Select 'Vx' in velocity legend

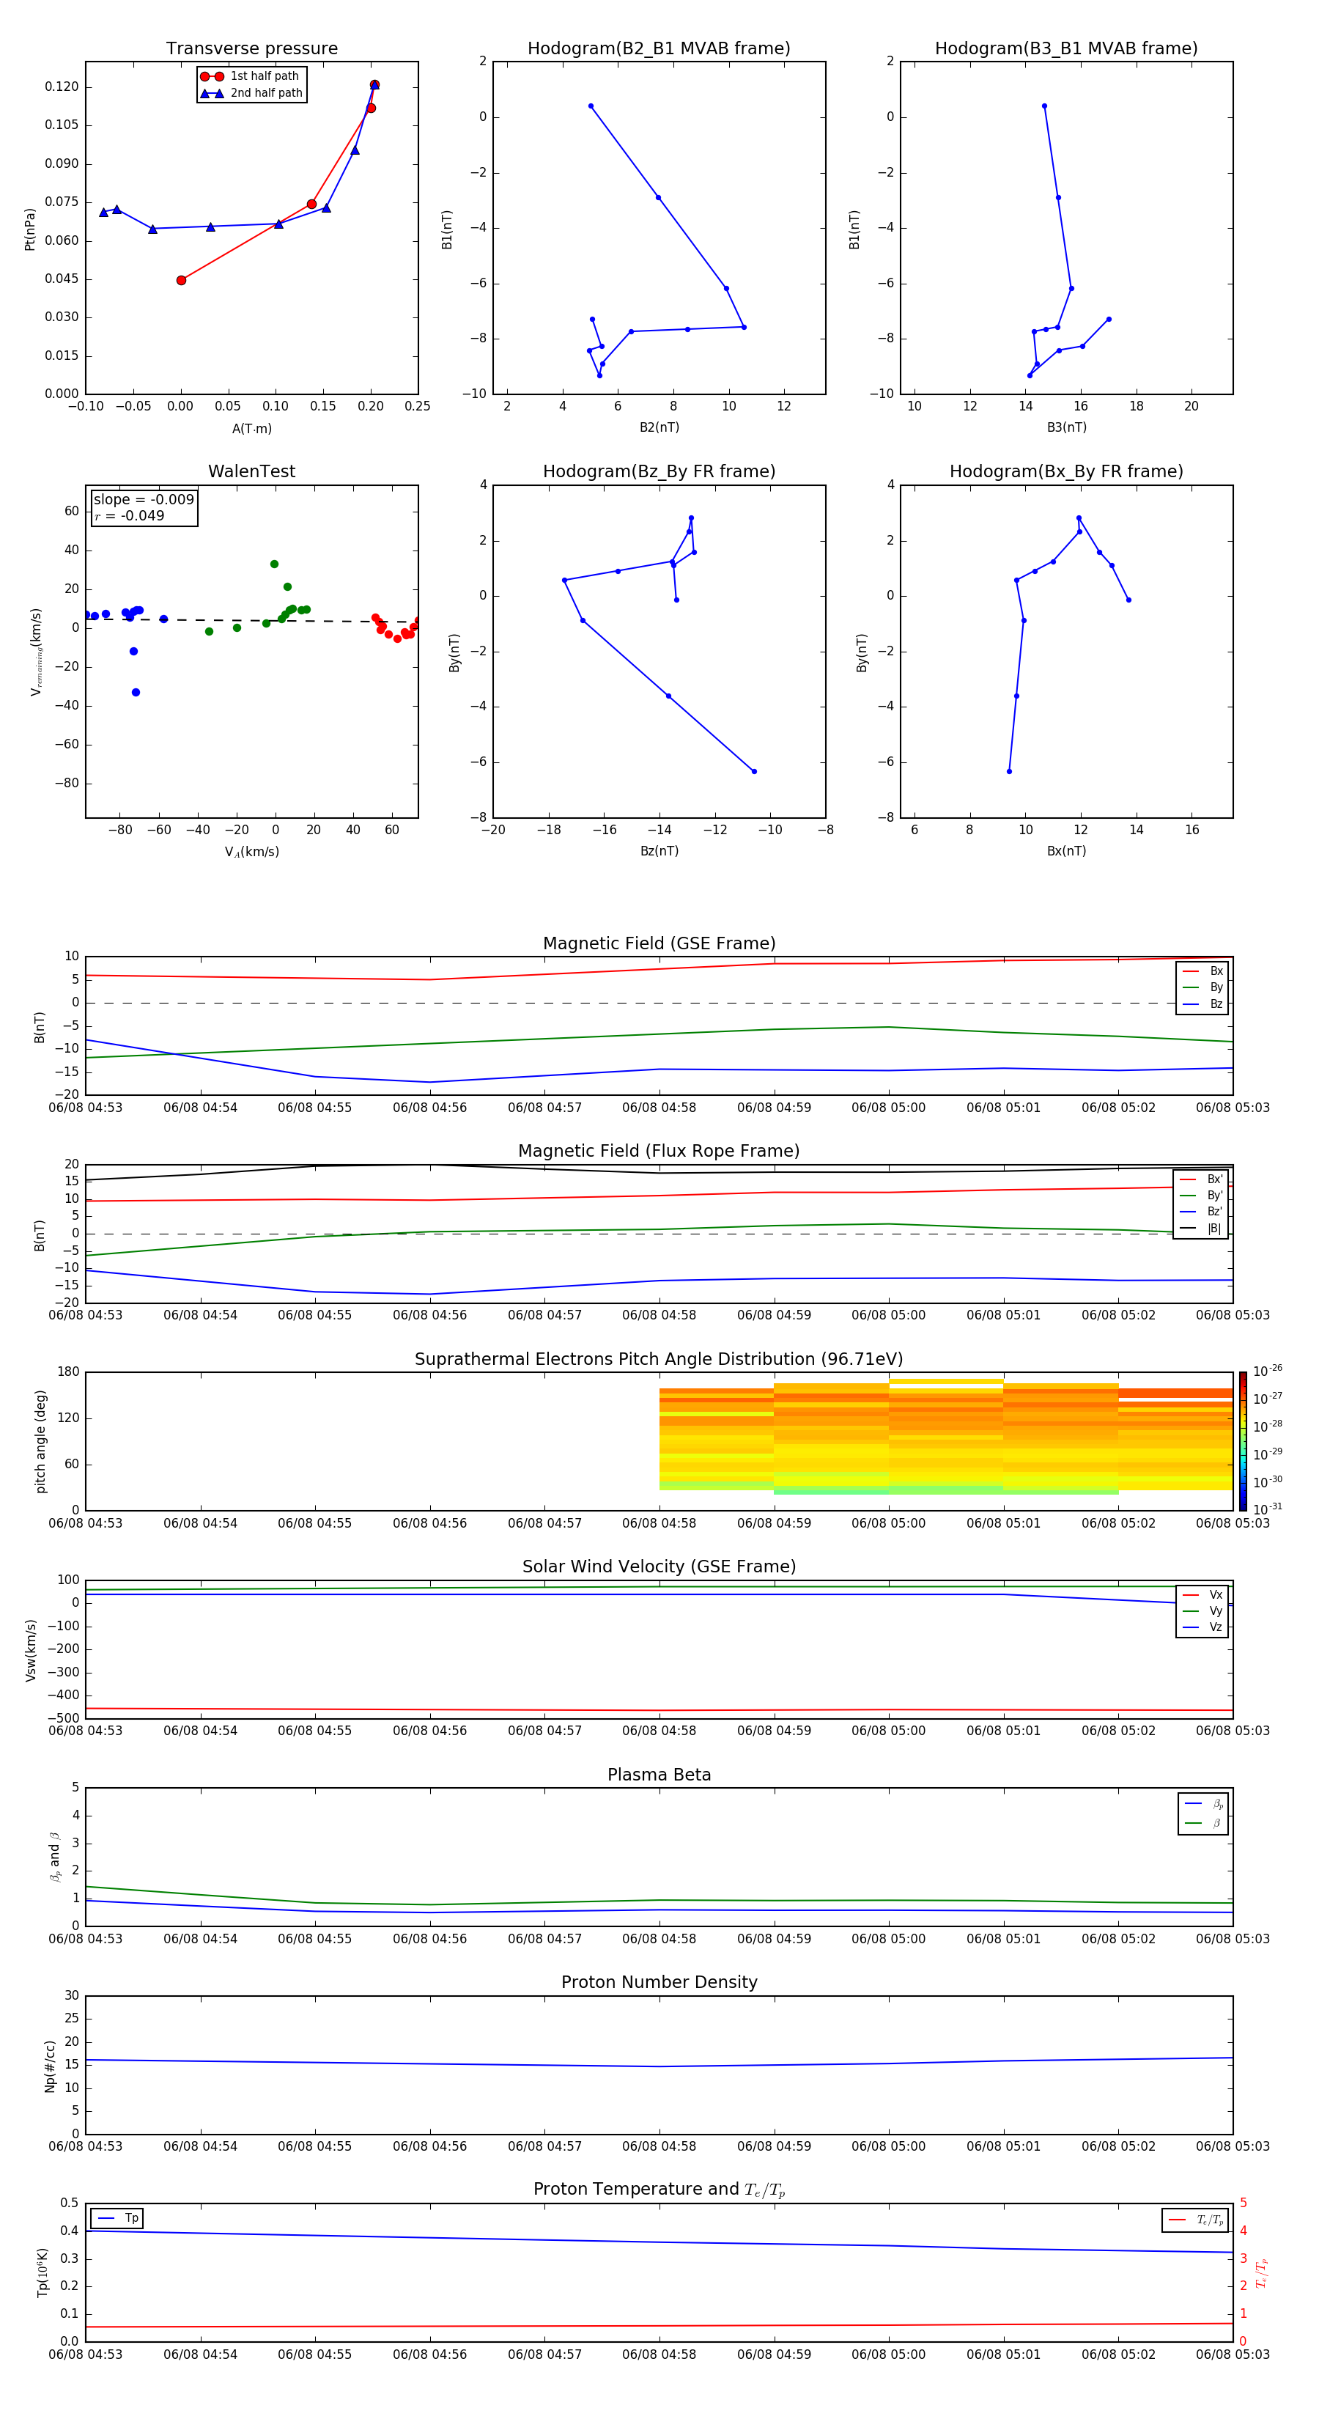[1202, 1594]
